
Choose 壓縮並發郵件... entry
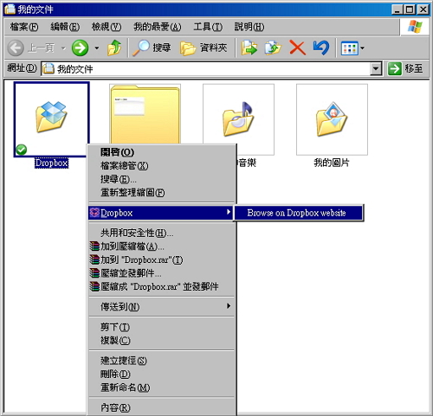click(x=162, y=273)
